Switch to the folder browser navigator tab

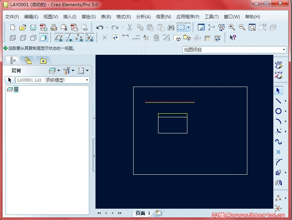[x=28, y=61]
